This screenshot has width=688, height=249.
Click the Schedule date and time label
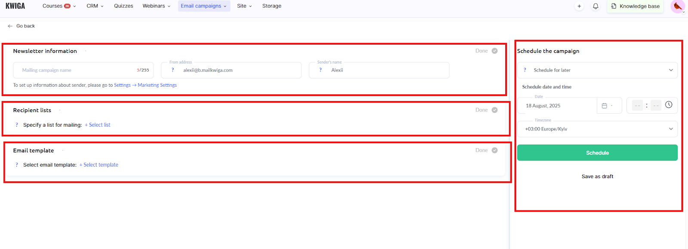point(547,87)
